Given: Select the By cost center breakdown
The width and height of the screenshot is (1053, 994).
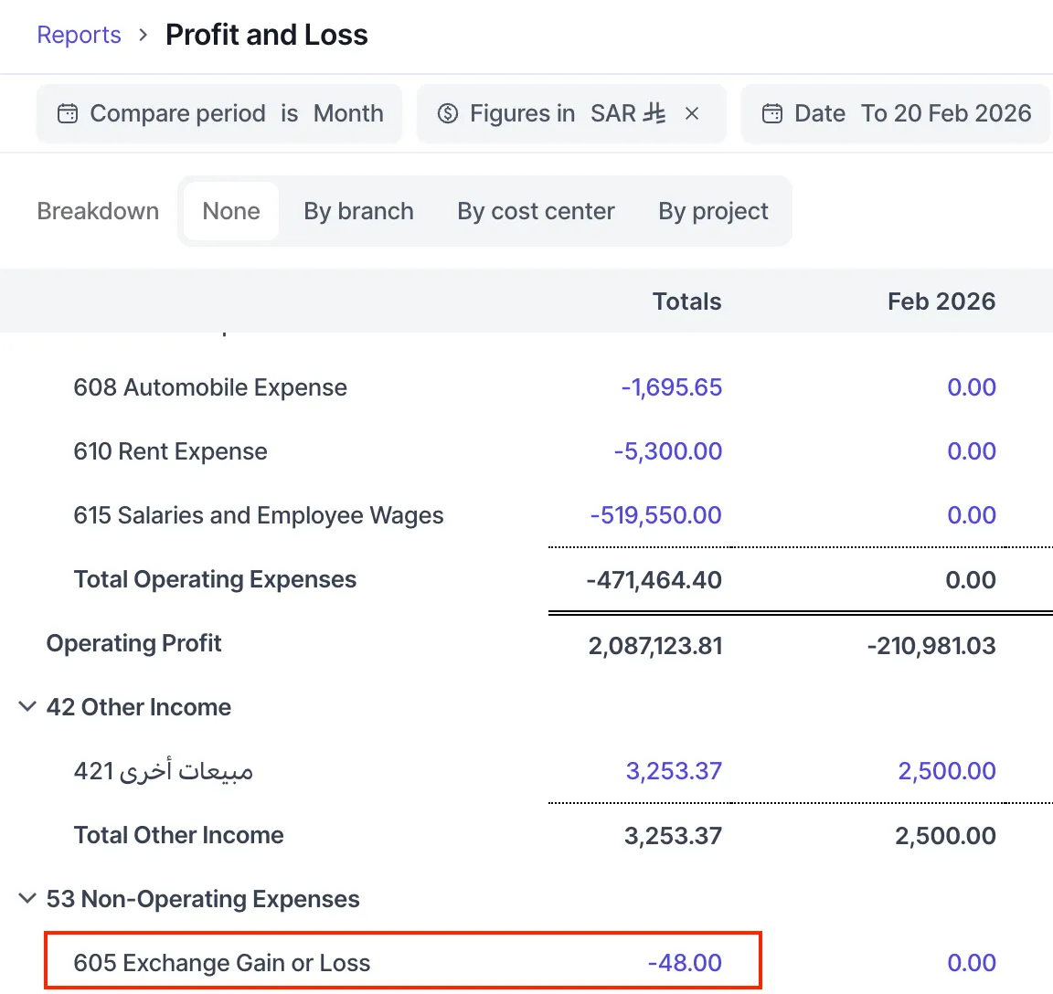Looking at the screenshot, I should [536, 211].
